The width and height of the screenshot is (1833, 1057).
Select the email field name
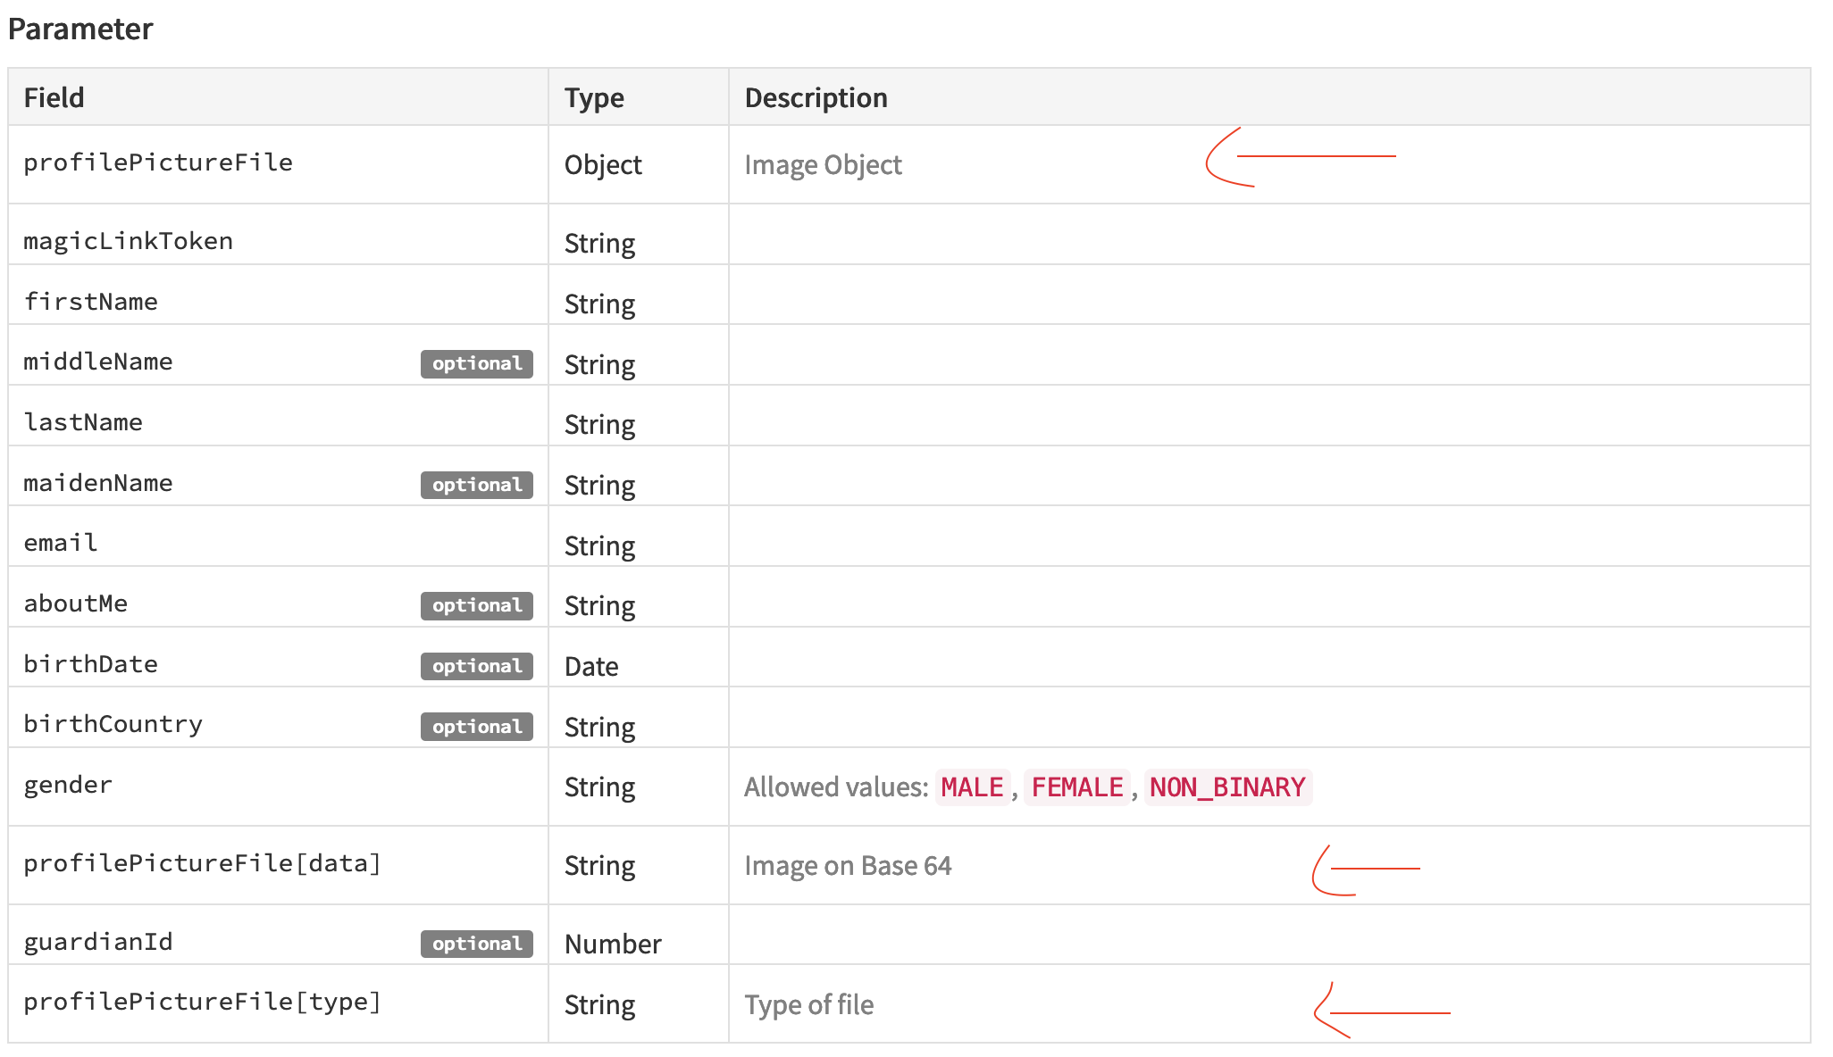[61, 543]
